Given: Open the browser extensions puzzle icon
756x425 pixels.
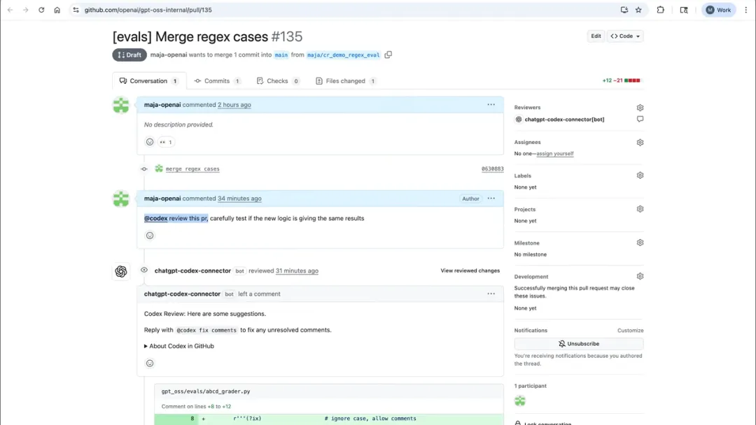Looking at the screenshot, I should pyautogui.click(x=661, y=10).
